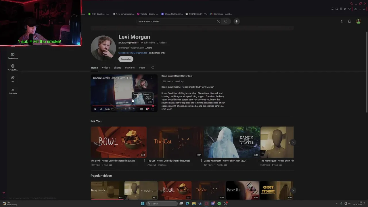Open the Doom Scroll | Short Horror Film title link
The width and height of the screenshot is (368, 207).
pyautogui.click(x=177, y=76)
